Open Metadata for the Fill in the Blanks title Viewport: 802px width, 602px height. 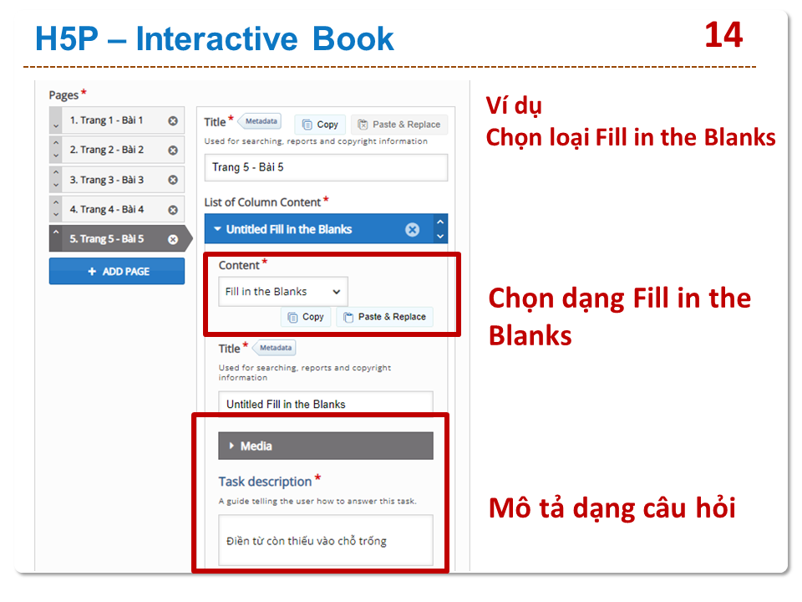(x=274, y=348)
